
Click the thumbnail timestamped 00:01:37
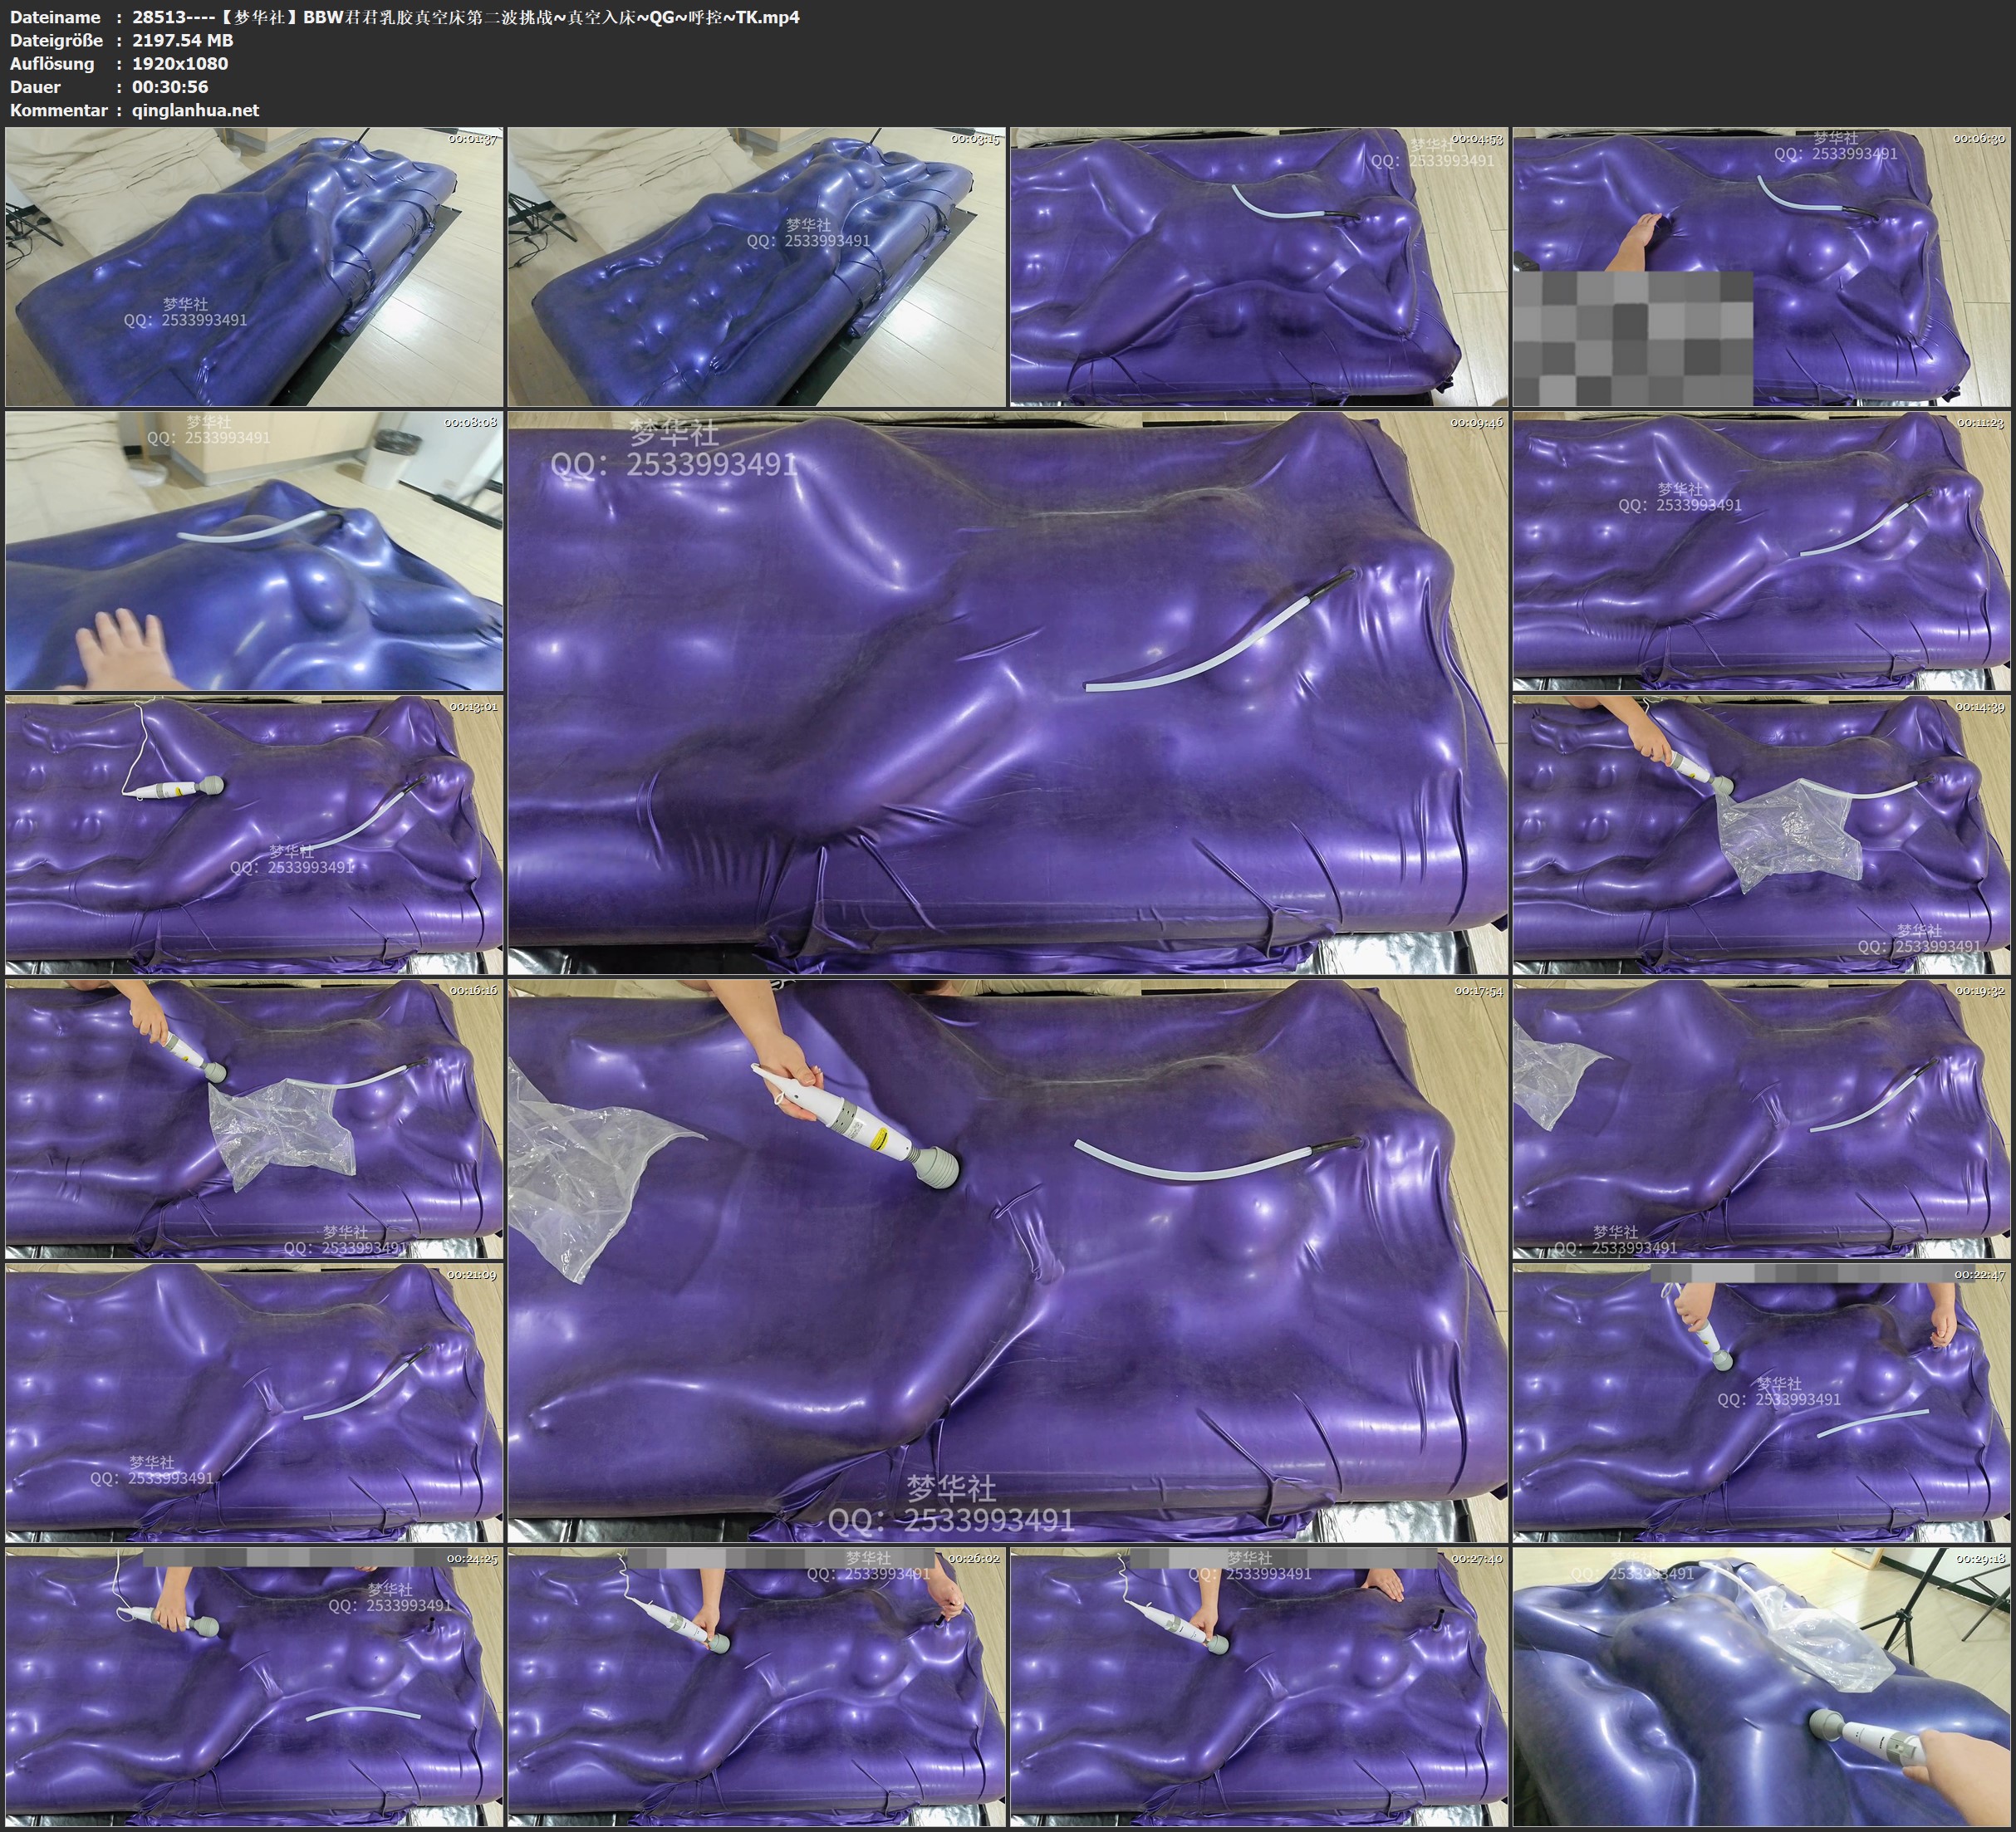[254, 266]
